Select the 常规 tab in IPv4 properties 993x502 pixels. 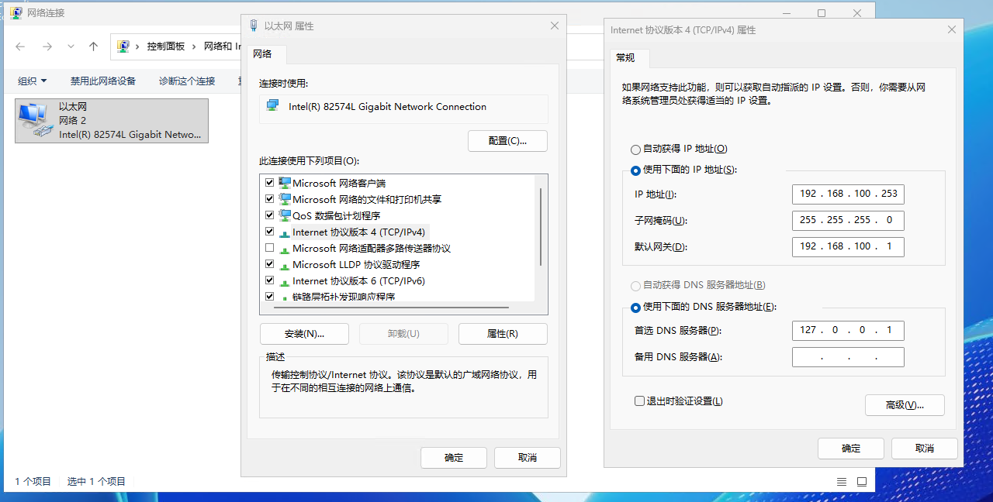(x=625, y=58)
